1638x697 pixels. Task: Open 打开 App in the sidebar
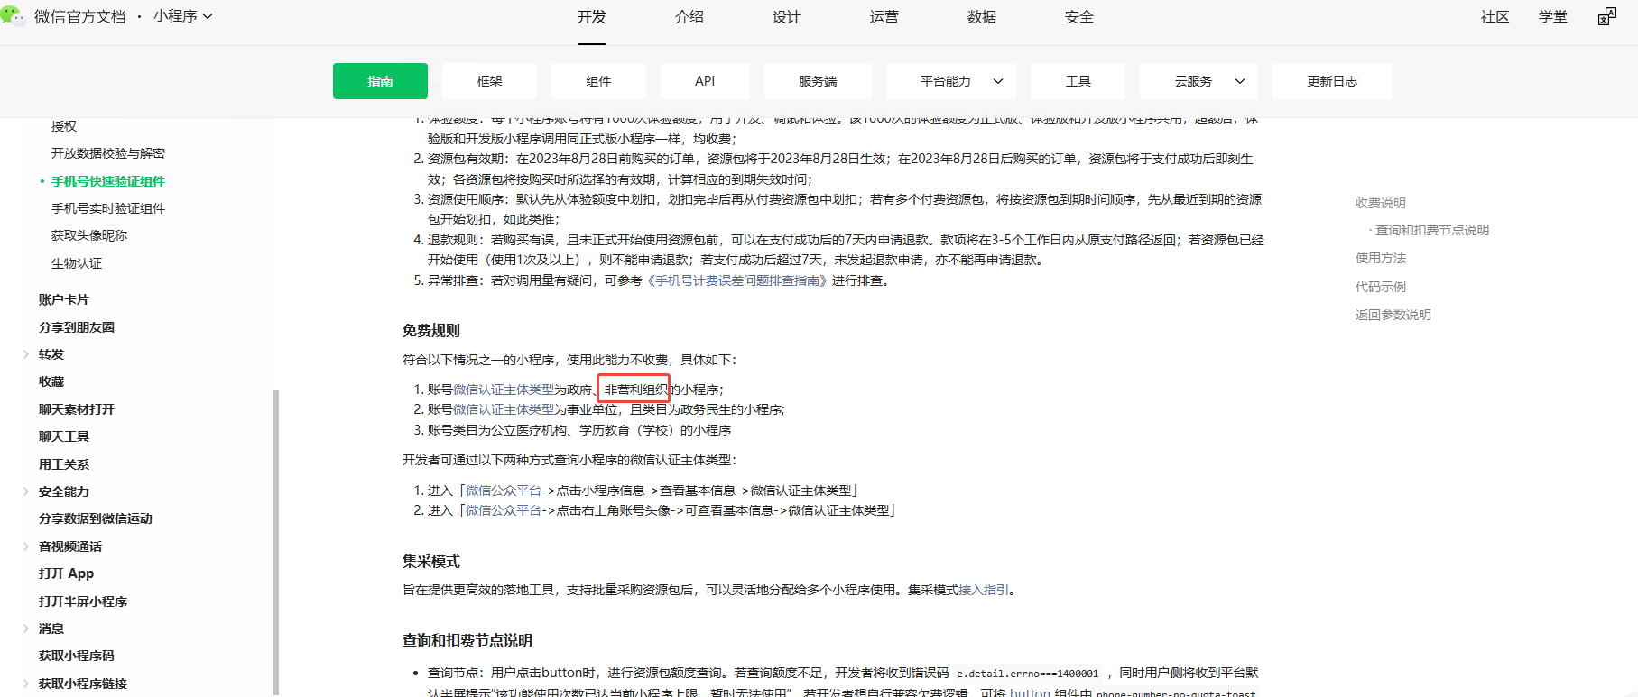click(66, 573)
